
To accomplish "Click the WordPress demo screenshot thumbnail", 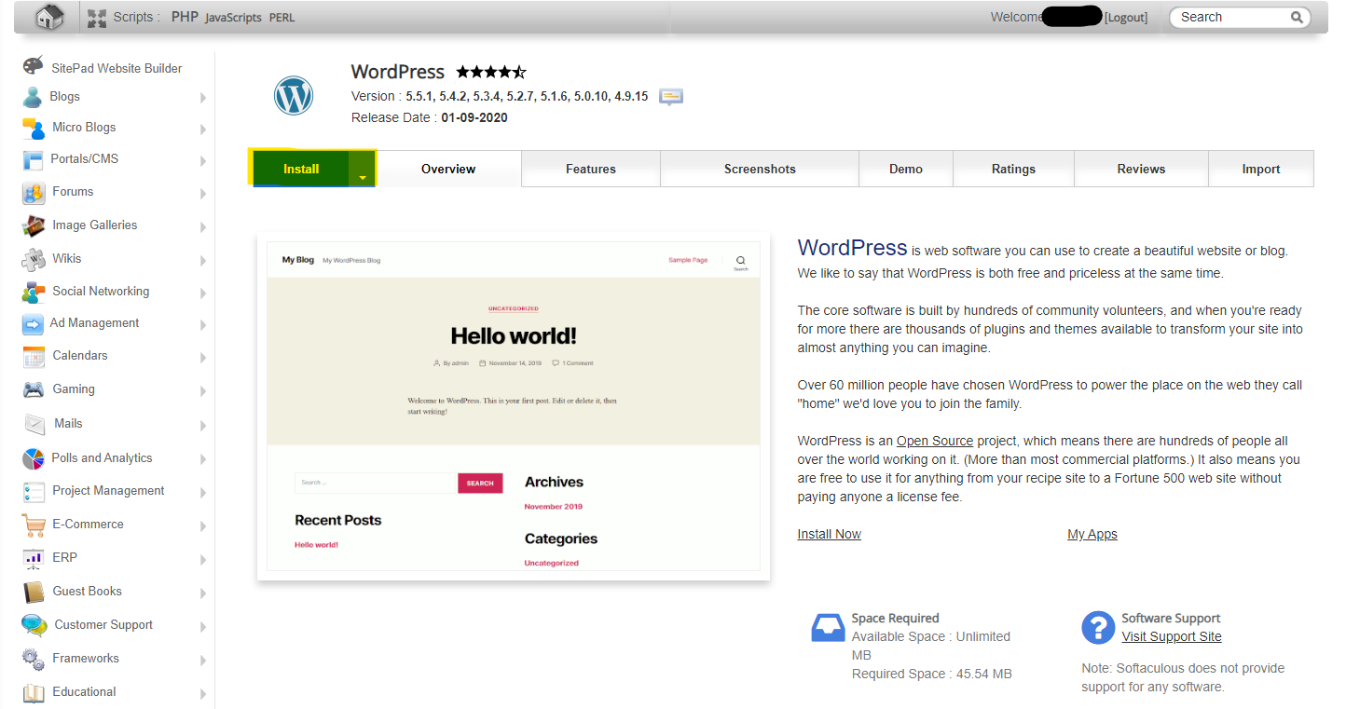I will pos(514,406).
